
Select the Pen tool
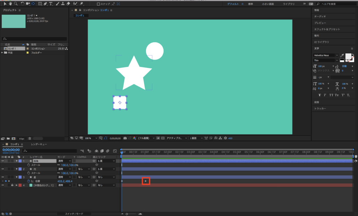(45, 4)
